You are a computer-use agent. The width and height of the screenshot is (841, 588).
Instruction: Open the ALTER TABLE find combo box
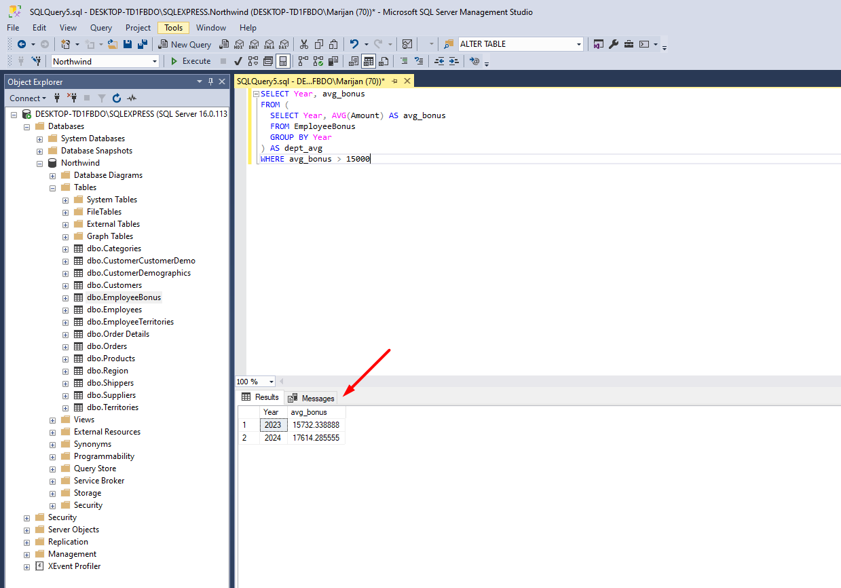579,44
